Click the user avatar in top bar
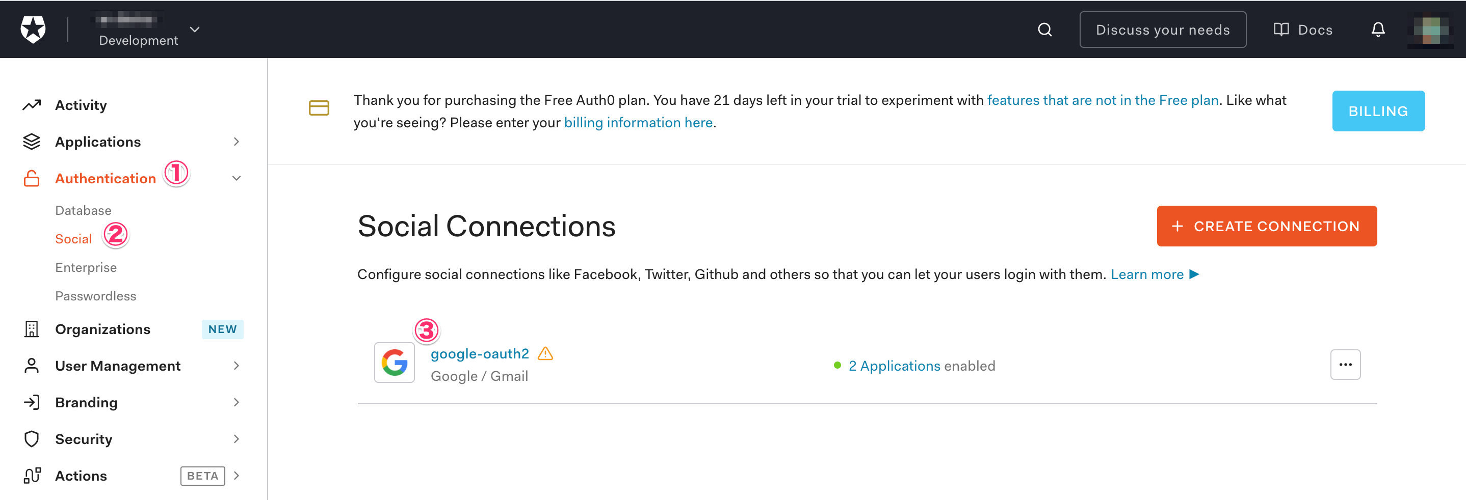This screenshot has width=1466, height=500. (x=1430, y=30)
